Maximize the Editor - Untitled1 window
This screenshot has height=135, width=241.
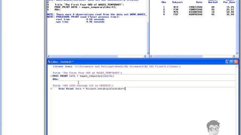pos(232,62)
